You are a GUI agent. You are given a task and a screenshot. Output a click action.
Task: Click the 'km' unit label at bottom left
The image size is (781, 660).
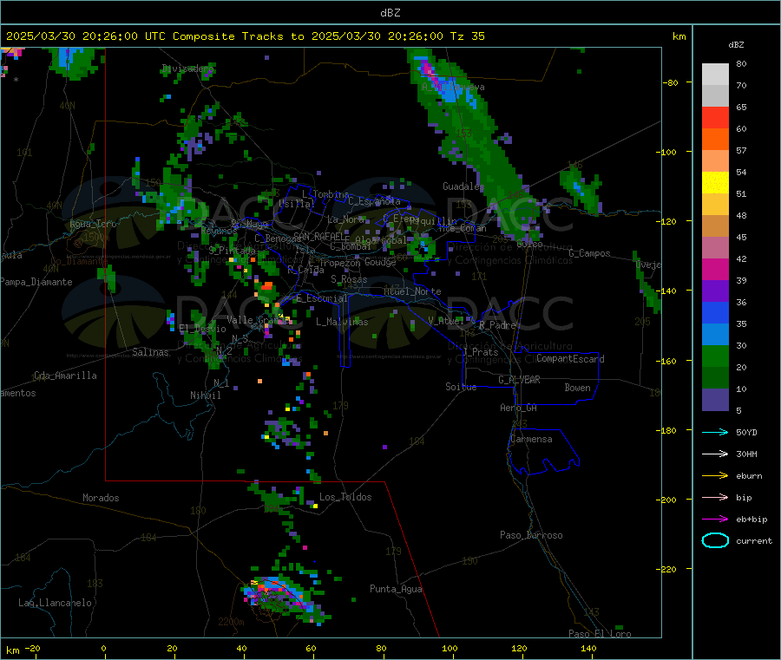click(12, 650)
